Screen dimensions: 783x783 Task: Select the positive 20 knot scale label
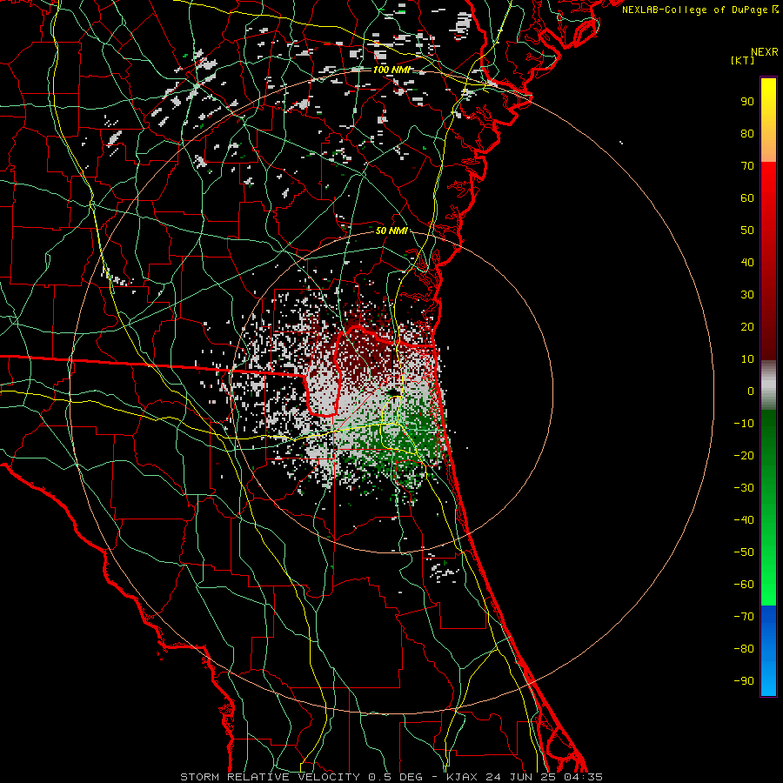click(747, 326)
